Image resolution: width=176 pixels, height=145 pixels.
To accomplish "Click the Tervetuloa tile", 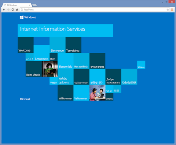I will 73,45.
